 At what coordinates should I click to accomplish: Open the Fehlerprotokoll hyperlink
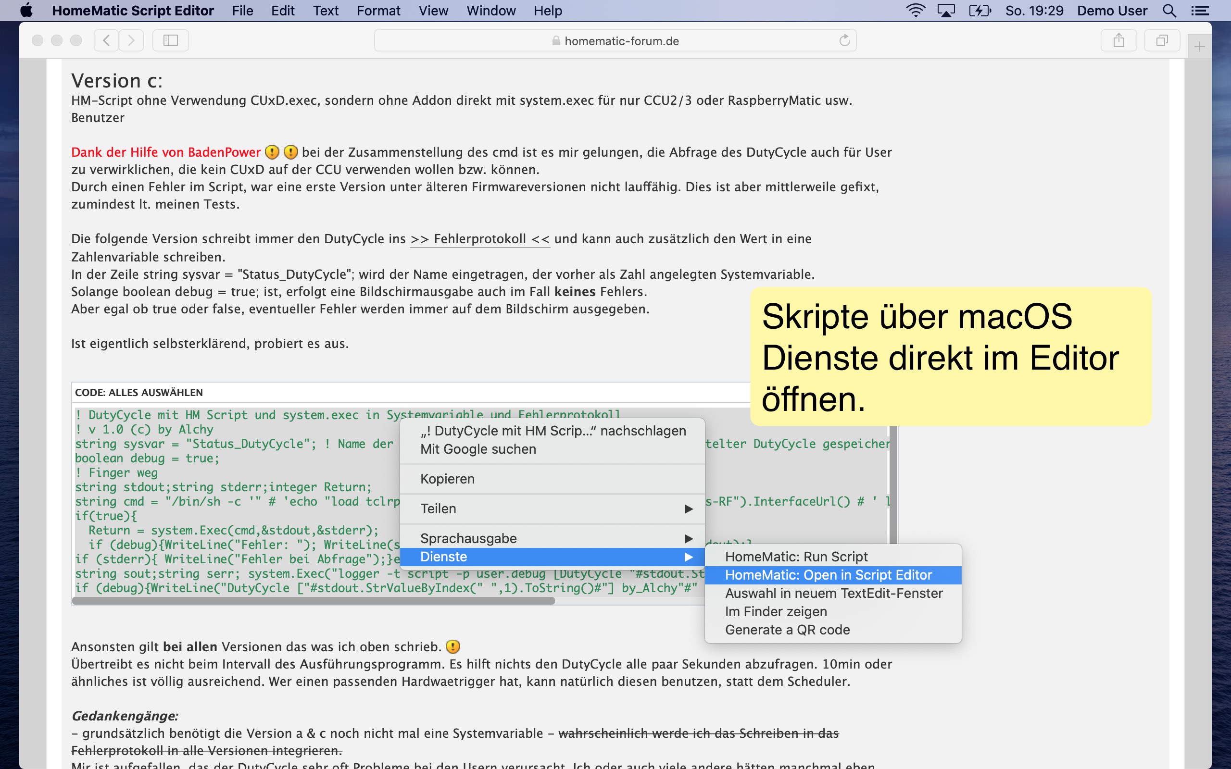480,239
